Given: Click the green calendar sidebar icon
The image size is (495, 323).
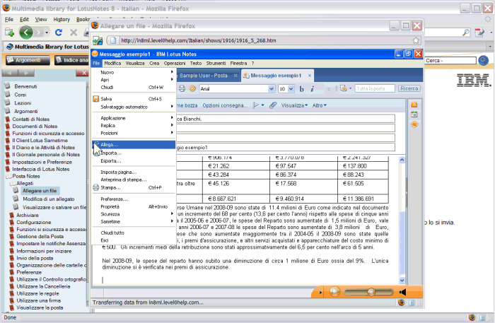Looking at the screenshot, I should (x=414, y=114).
